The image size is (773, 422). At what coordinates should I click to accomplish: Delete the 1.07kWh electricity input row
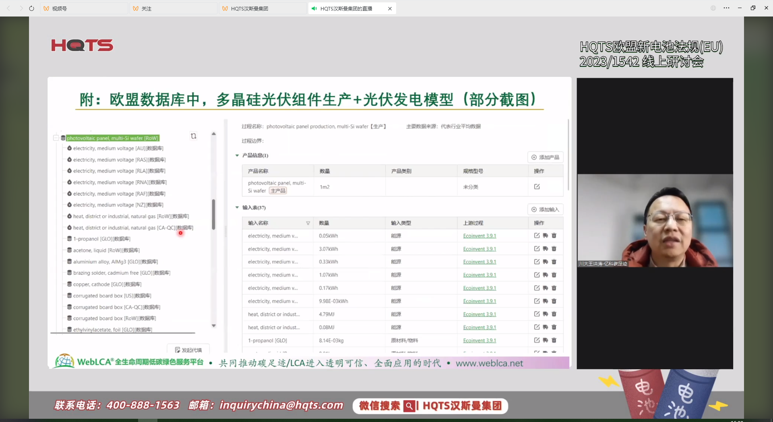coord(554,275)
